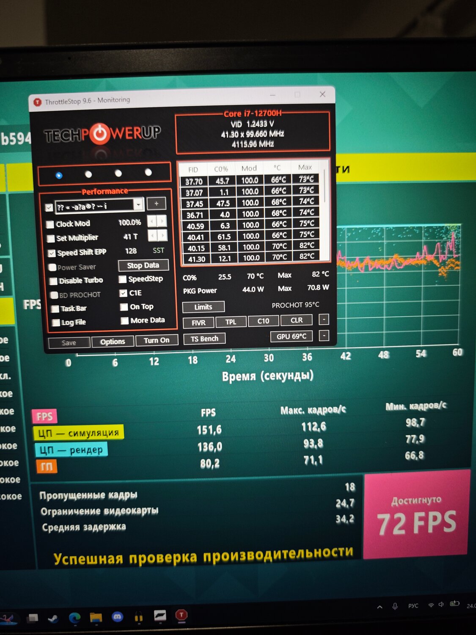This screenshot has height=635, width=476.
Task: Open the Options button
Action: (113, 342)
